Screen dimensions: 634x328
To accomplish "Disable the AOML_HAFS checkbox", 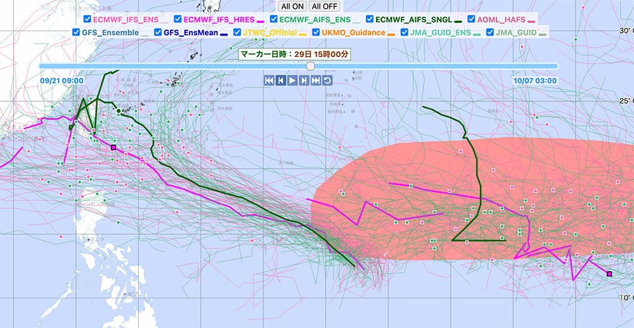I will (472, 19).
